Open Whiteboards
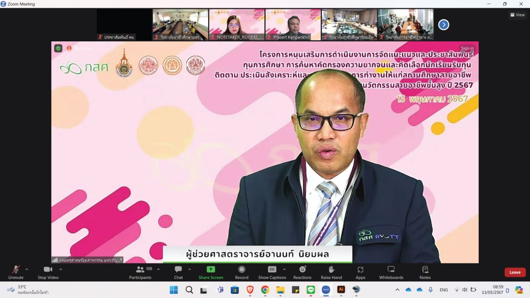The height and width of the screenshot is (298, 530). (391, 272)
